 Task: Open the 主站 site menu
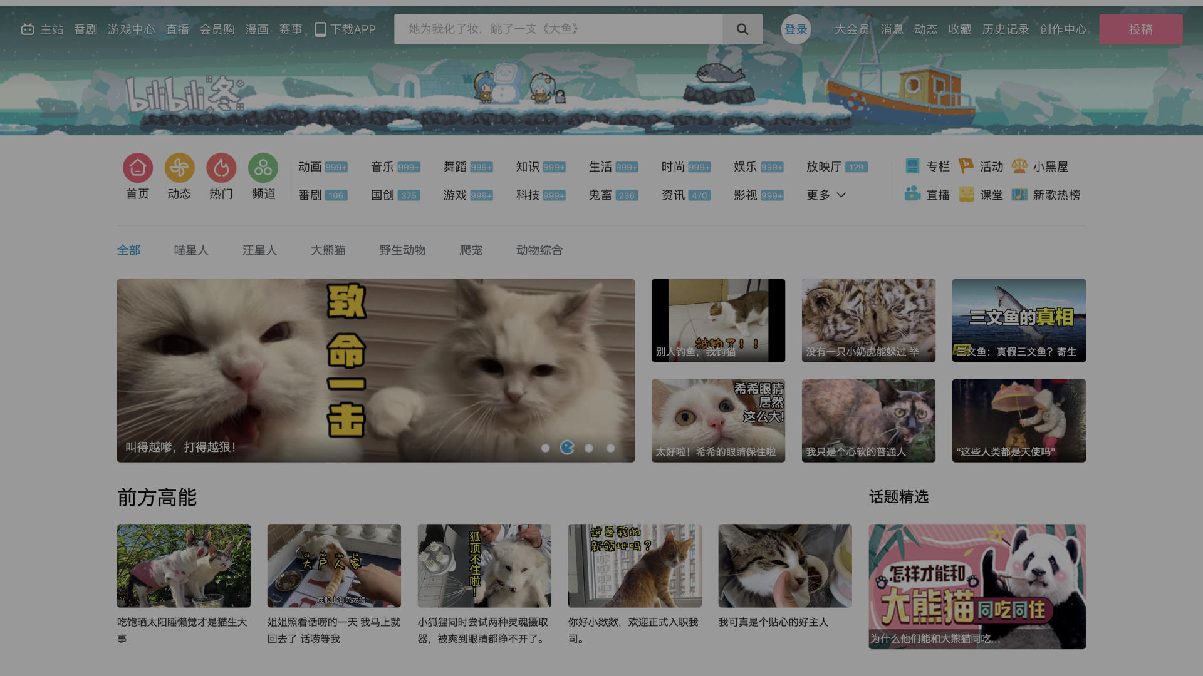click(x=43, y=29)
